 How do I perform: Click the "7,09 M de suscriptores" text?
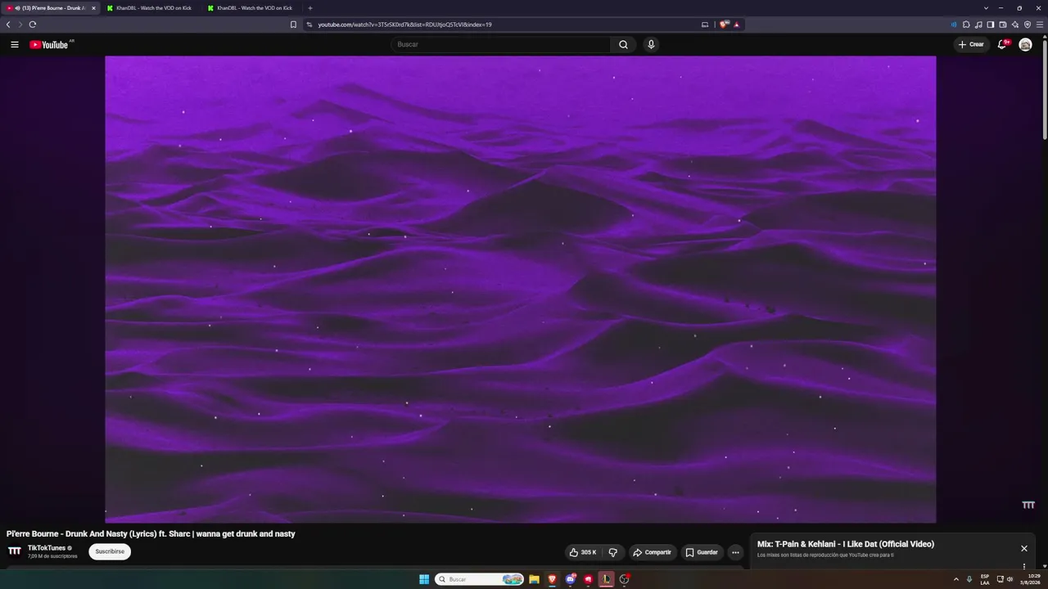pos(52,556)
